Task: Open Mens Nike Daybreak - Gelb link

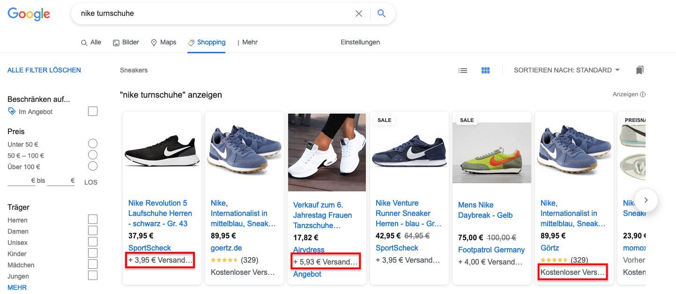Action: pos(485,210)
